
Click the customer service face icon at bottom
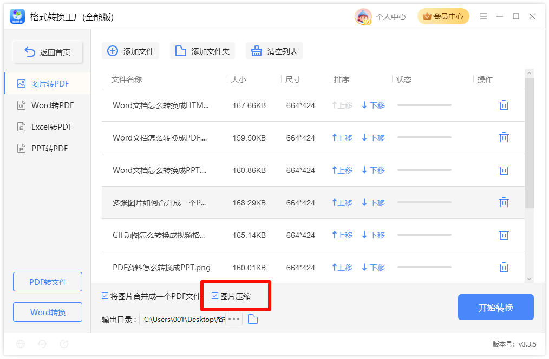42,344
